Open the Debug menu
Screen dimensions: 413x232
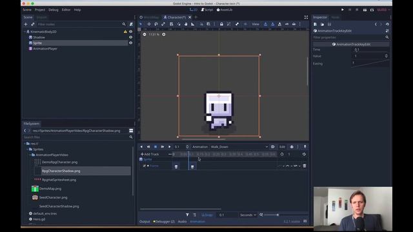[53, 10]
